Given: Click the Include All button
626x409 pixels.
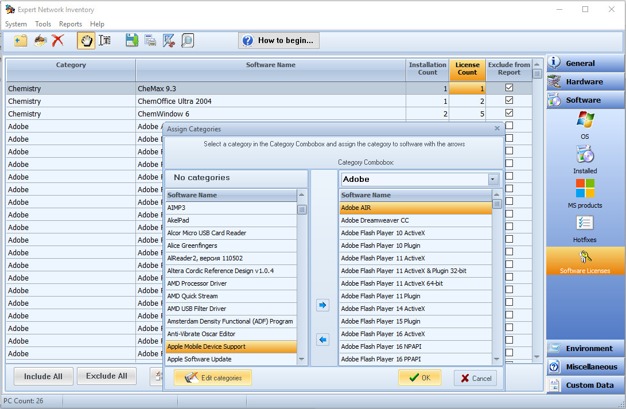Looking at the screenshot, I should 43,376.
